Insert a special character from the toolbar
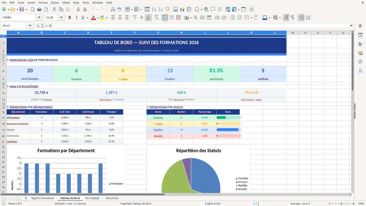The height and width of the screenshot is (206, 366). pyautogui.click(x=197, y=9)
